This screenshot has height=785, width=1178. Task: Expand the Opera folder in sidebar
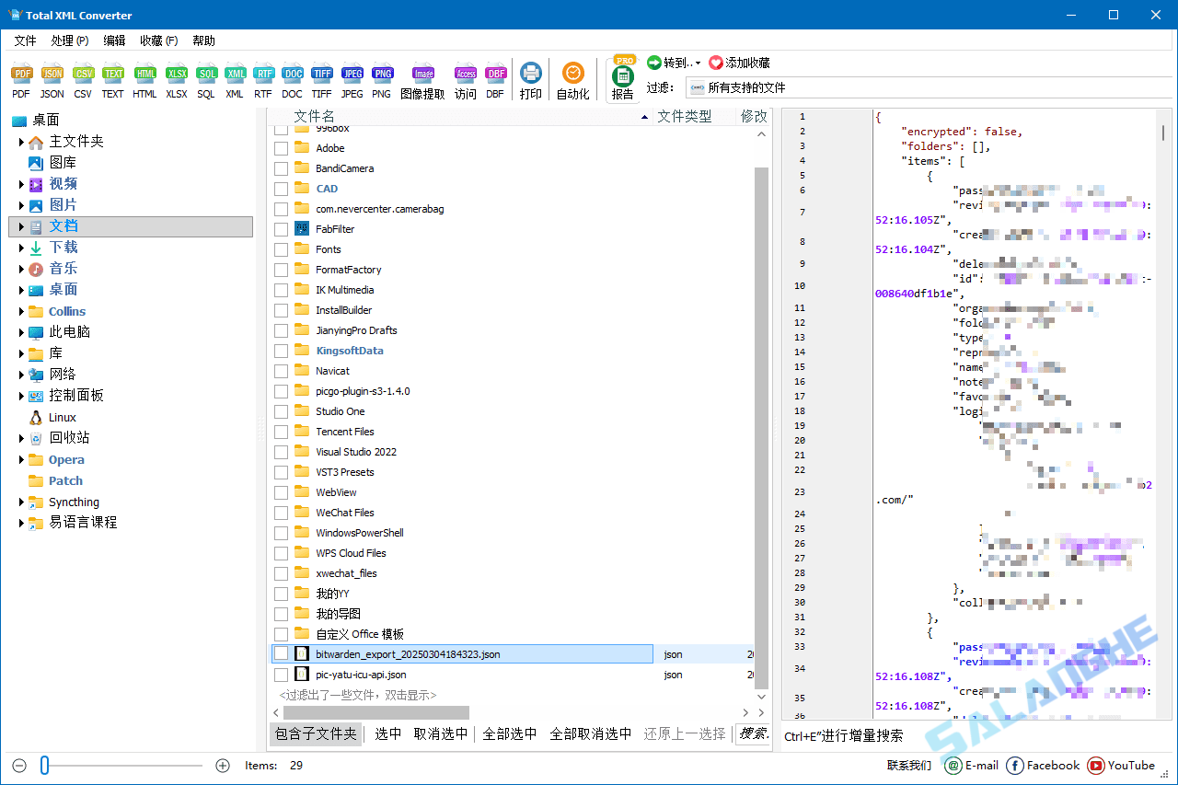[x=23, y=459]
